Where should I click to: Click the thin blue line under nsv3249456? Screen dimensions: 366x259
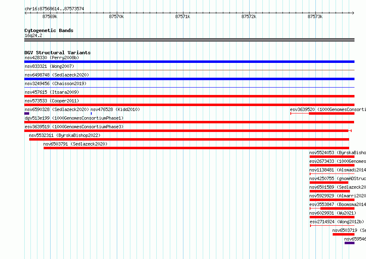pos(189,87)
